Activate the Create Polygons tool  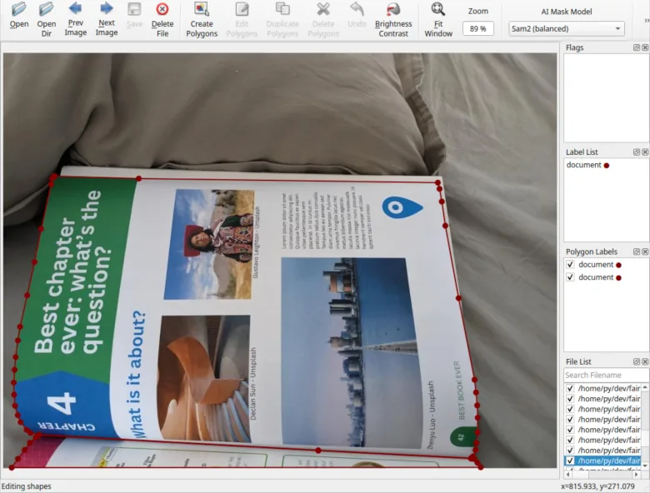point(202,10)
